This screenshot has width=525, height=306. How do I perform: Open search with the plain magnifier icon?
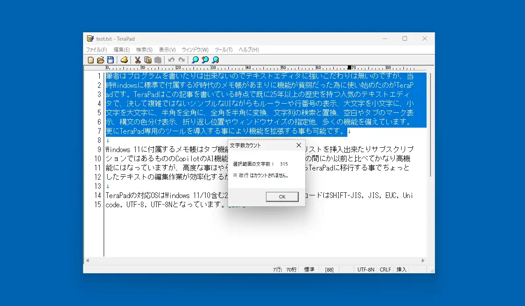click(195, 60)
